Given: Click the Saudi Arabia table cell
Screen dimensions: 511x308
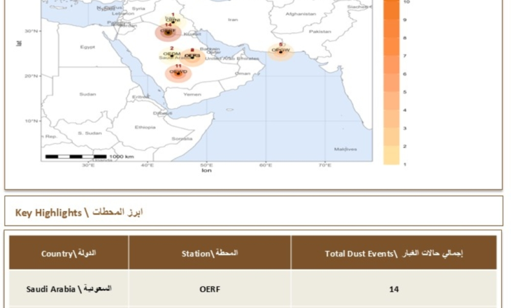Looking at the screenshot, I should 68,288.
